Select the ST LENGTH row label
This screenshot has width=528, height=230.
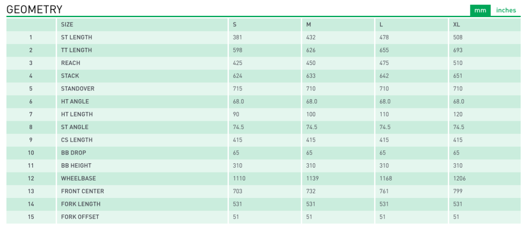coord(77,37)
